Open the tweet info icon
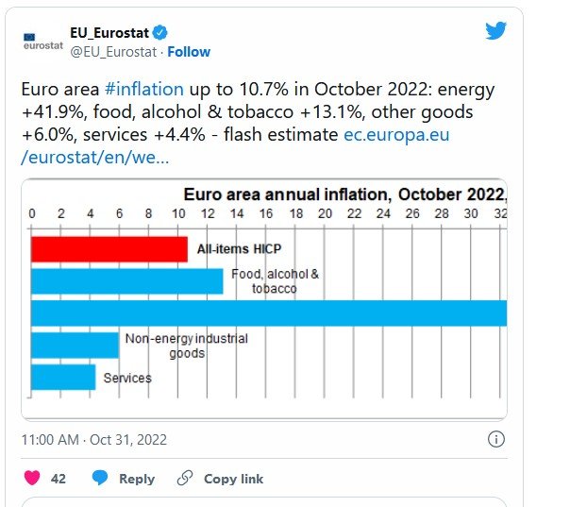 tap(496, 439)
